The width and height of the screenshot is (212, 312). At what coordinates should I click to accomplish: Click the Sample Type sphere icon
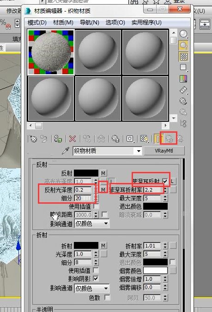[x=183, y=34]
